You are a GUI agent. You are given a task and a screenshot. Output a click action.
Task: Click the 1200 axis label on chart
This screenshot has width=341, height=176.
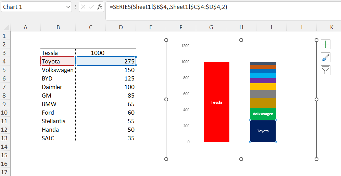pos(185,46)
